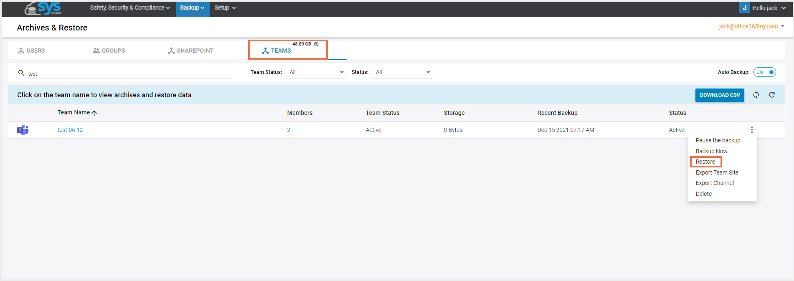The width and height of the screenshot is (794, 281).
Task: Switch to the SharePoint tab
Action: [191, 51]
